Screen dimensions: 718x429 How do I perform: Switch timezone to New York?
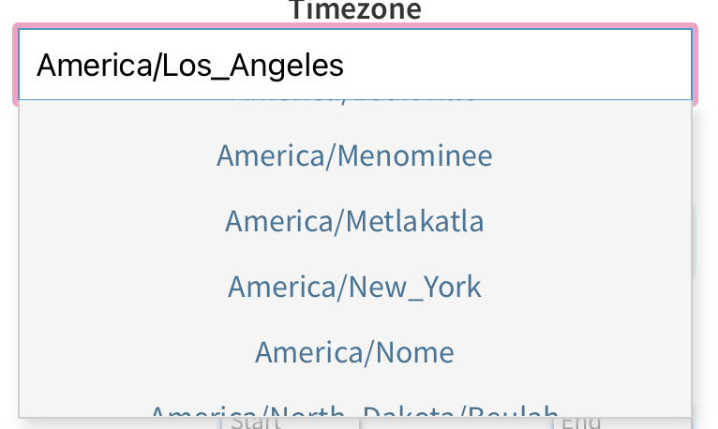(x=354, y=287)
